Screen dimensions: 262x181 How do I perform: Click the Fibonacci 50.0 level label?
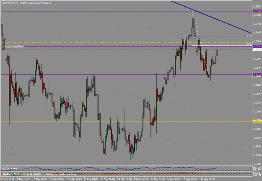point(249,44)
